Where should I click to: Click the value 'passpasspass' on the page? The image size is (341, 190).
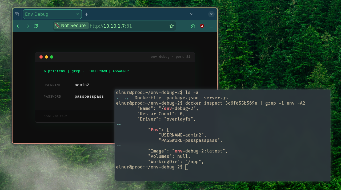(89, 97)
